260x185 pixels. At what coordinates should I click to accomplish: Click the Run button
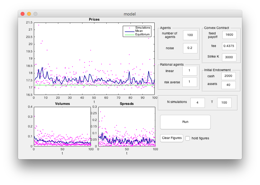[x=185, y=122]
